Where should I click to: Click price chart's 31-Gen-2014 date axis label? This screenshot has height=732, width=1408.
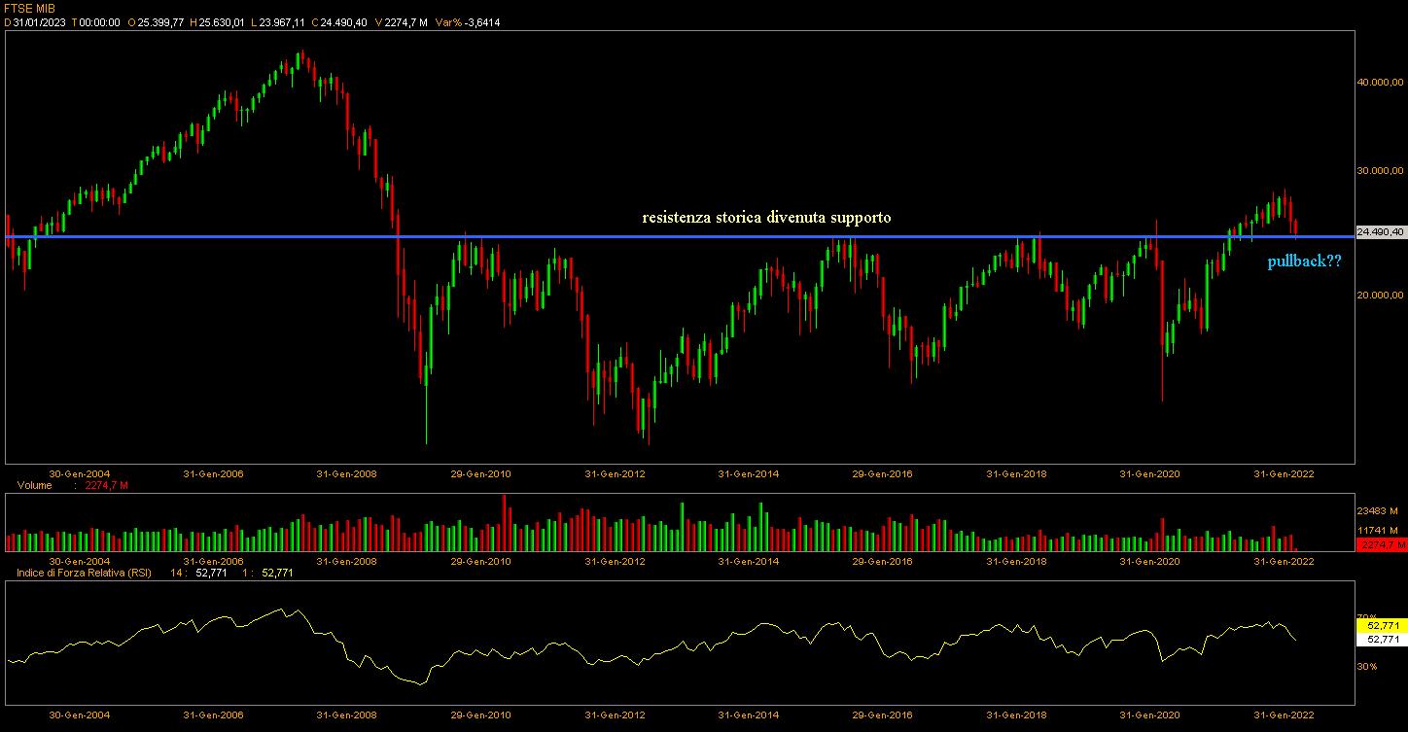click(749, 474)
